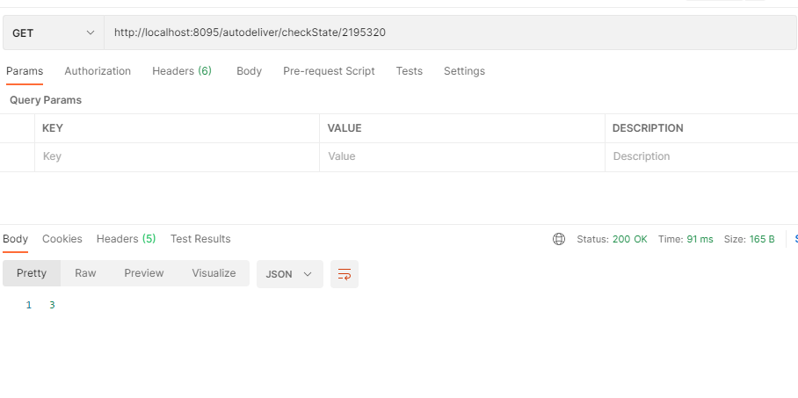
Task: Open the request Headers (6) tab
Action: click(x=182, y=71)
